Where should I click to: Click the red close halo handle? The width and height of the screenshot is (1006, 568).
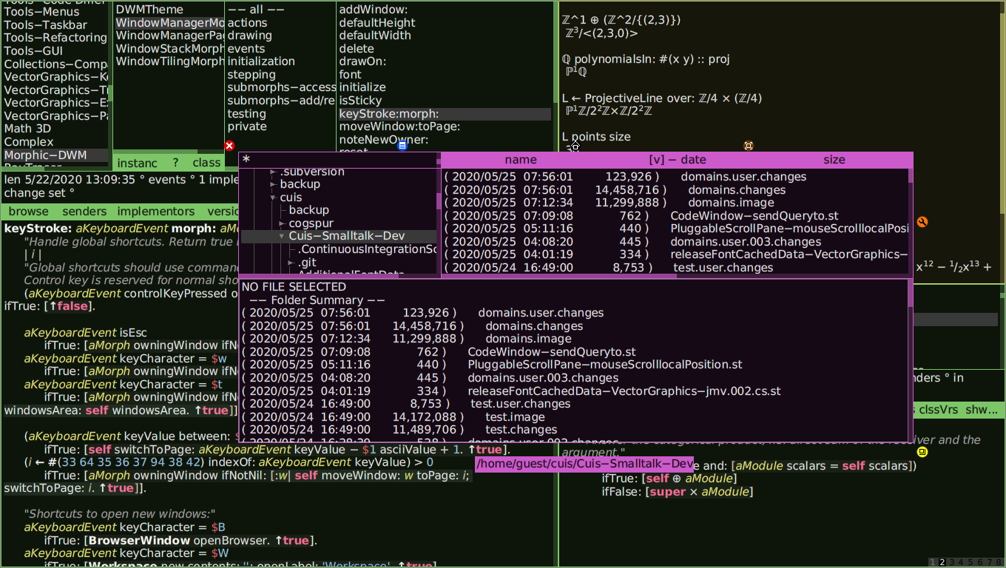229,146
